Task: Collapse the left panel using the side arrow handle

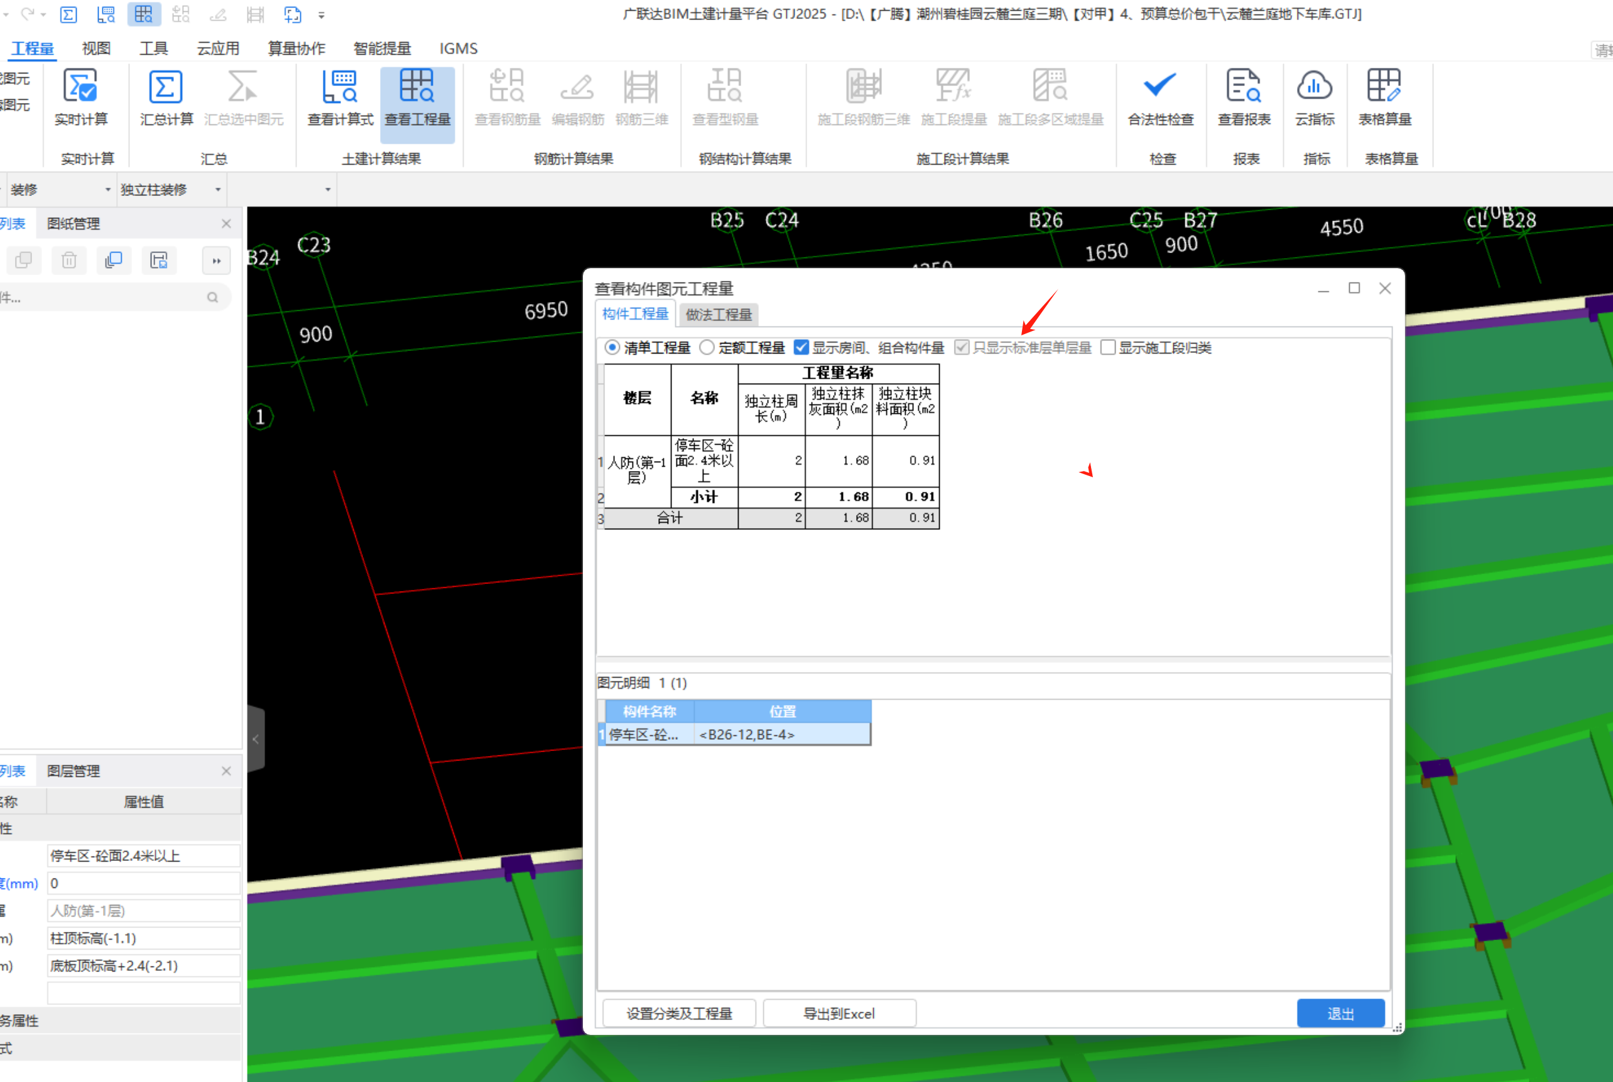Action: (x=256, y=738)
